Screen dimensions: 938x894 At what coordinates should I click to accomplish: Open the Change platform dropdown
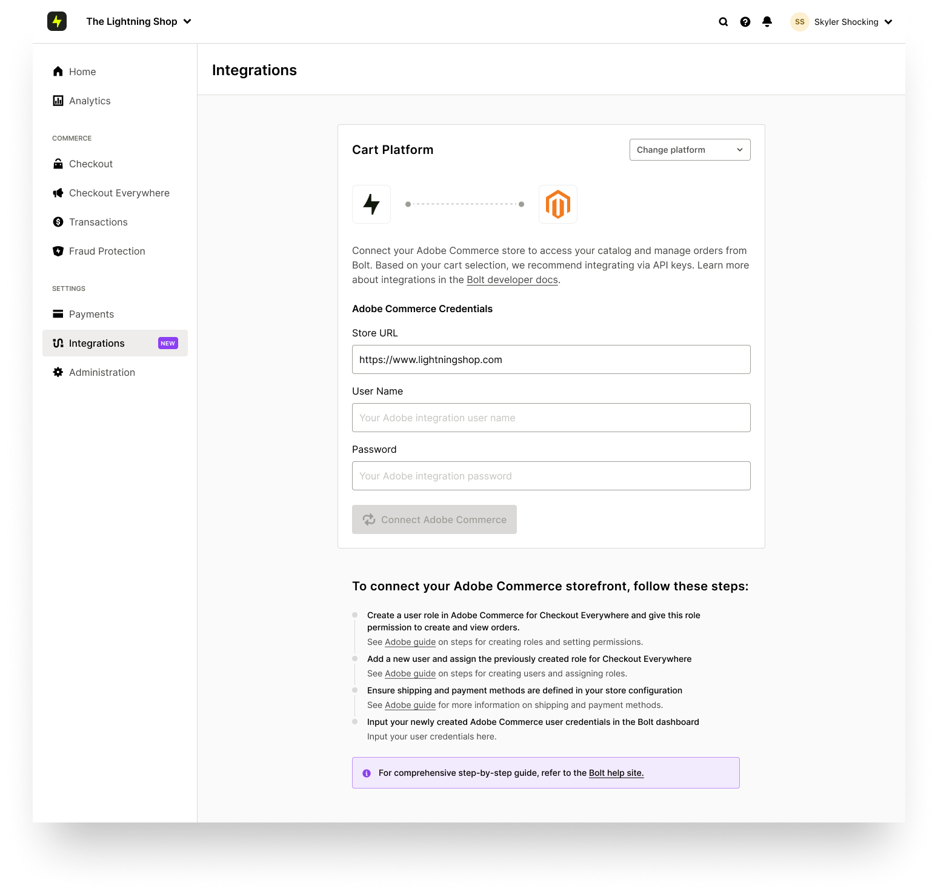pyautogui.click(x=690, y=150)
